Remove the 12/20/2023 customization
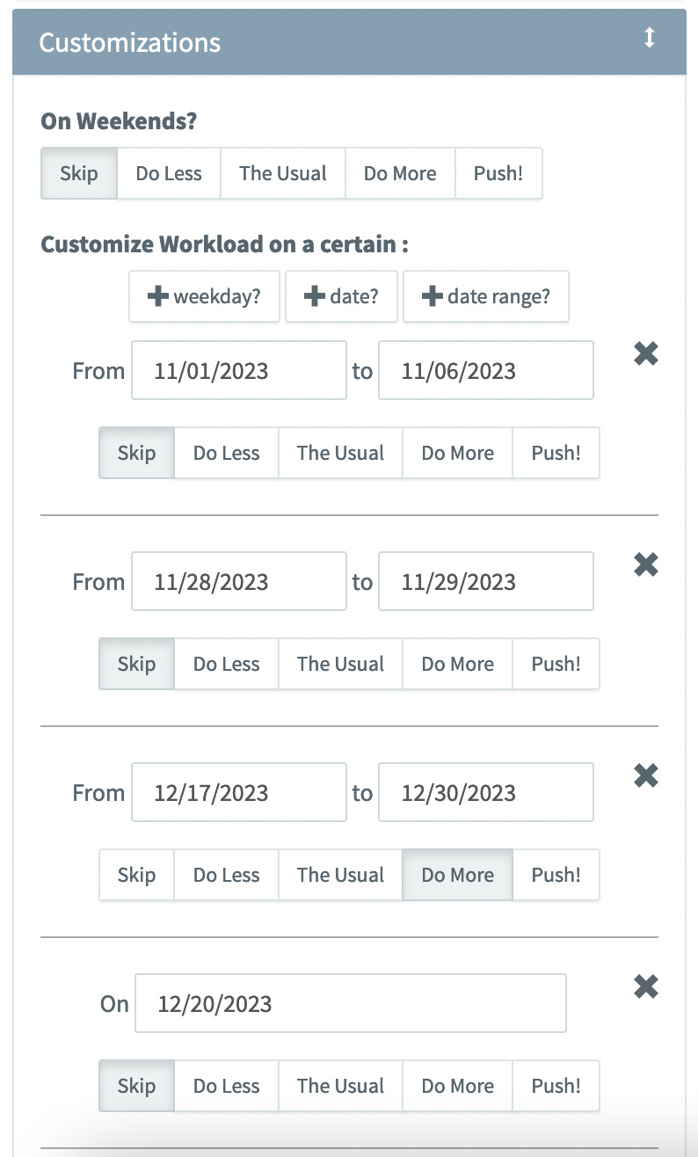698x1157 pixels. [x=644, y=987]
